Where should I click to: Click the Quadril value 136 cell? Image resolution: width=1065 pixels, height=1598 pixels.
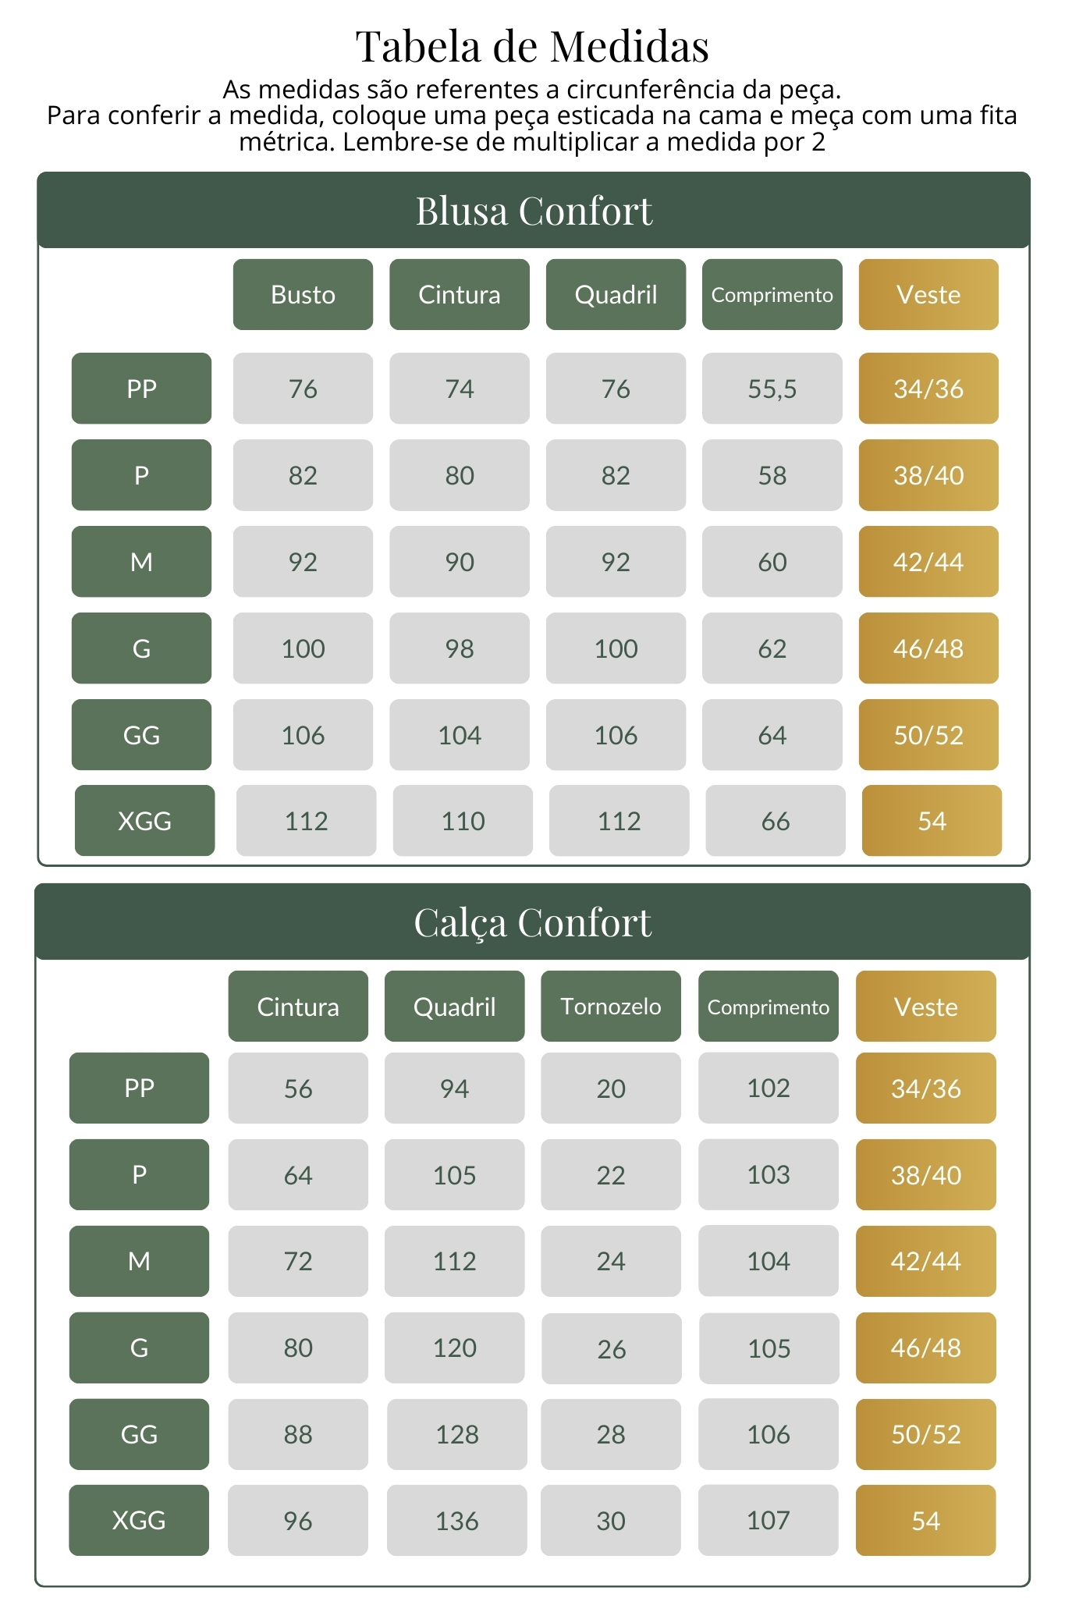[x=456, y=1520]
